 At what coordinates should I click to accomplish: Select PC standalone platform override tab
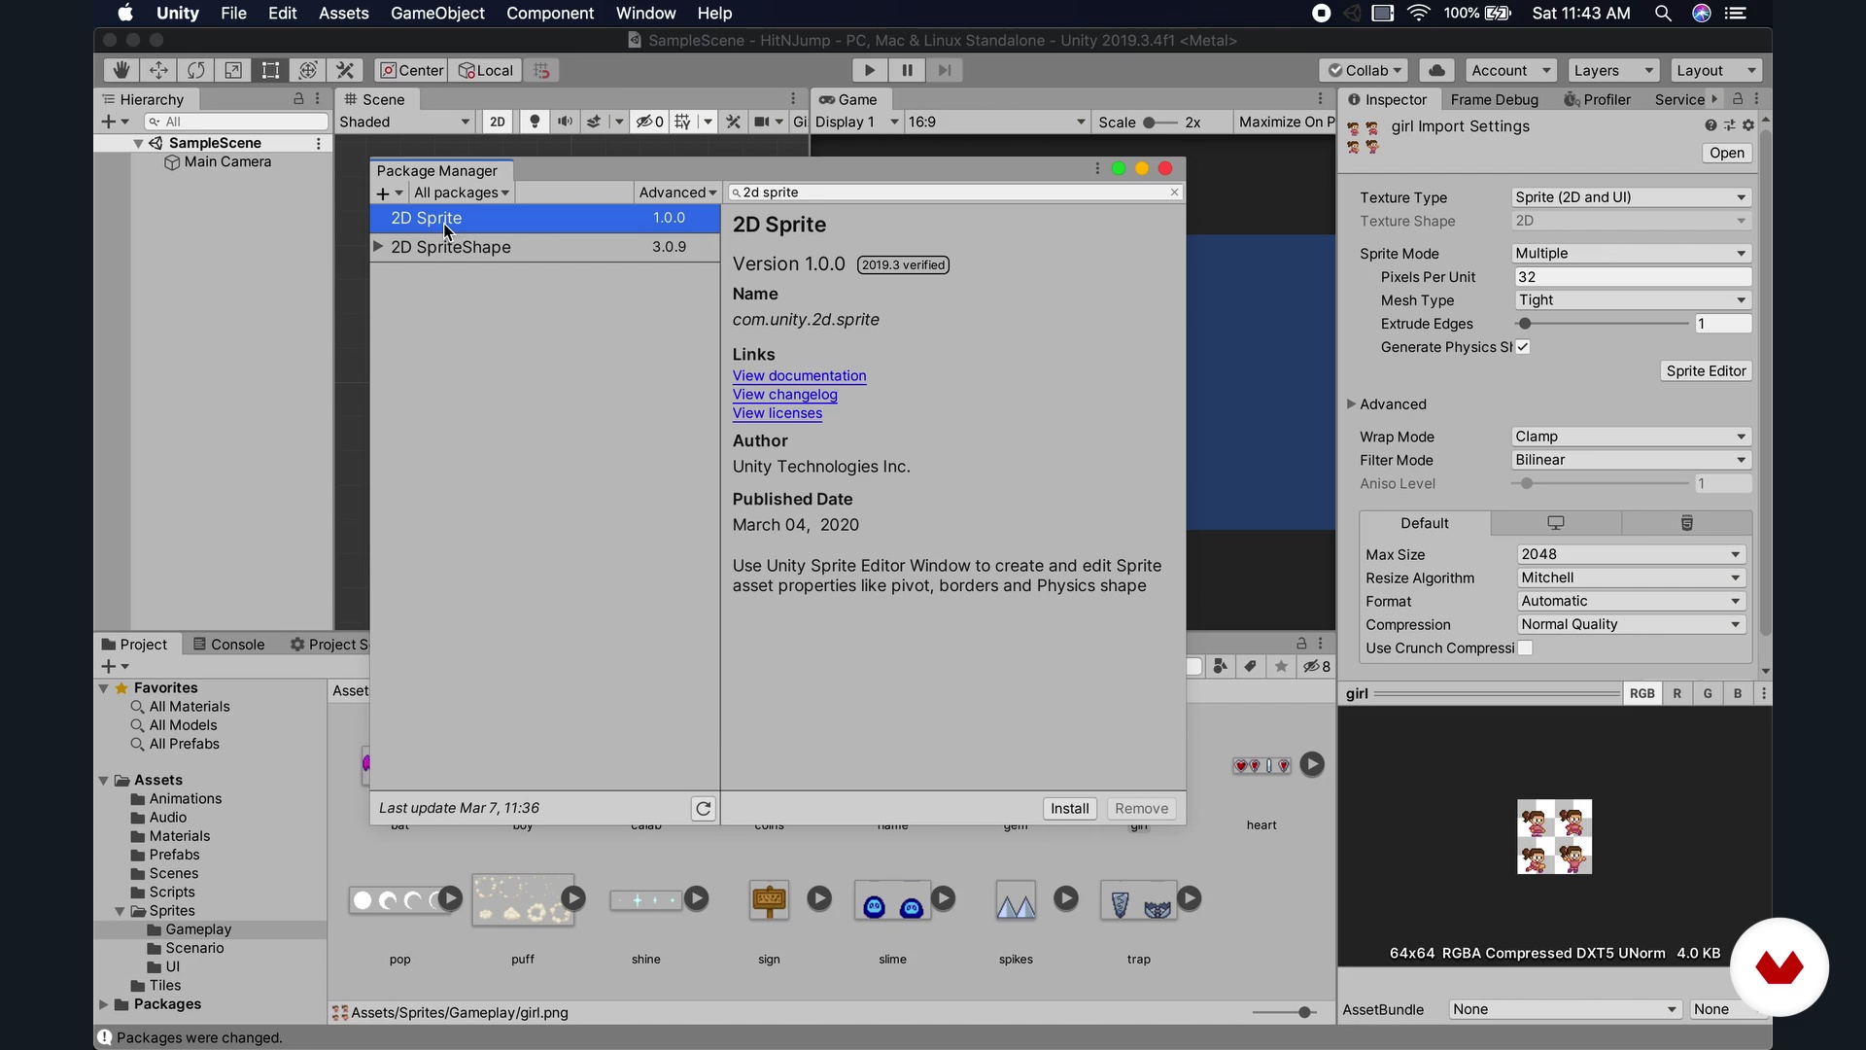1556,523
